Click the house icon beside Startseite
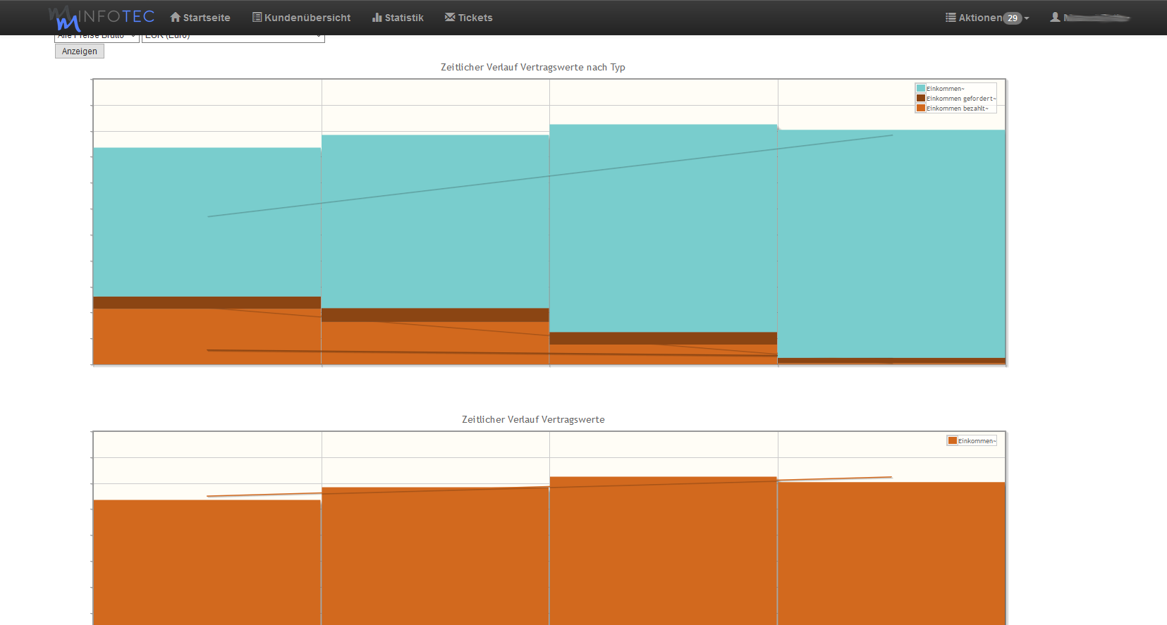This screenshot has width=1167, height=625. (x=176, y=17)
